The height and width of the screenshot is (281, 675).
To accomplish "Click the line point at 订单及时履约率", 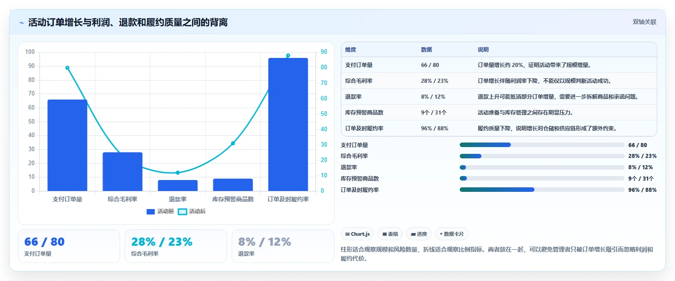I will [x=288, y=56].
